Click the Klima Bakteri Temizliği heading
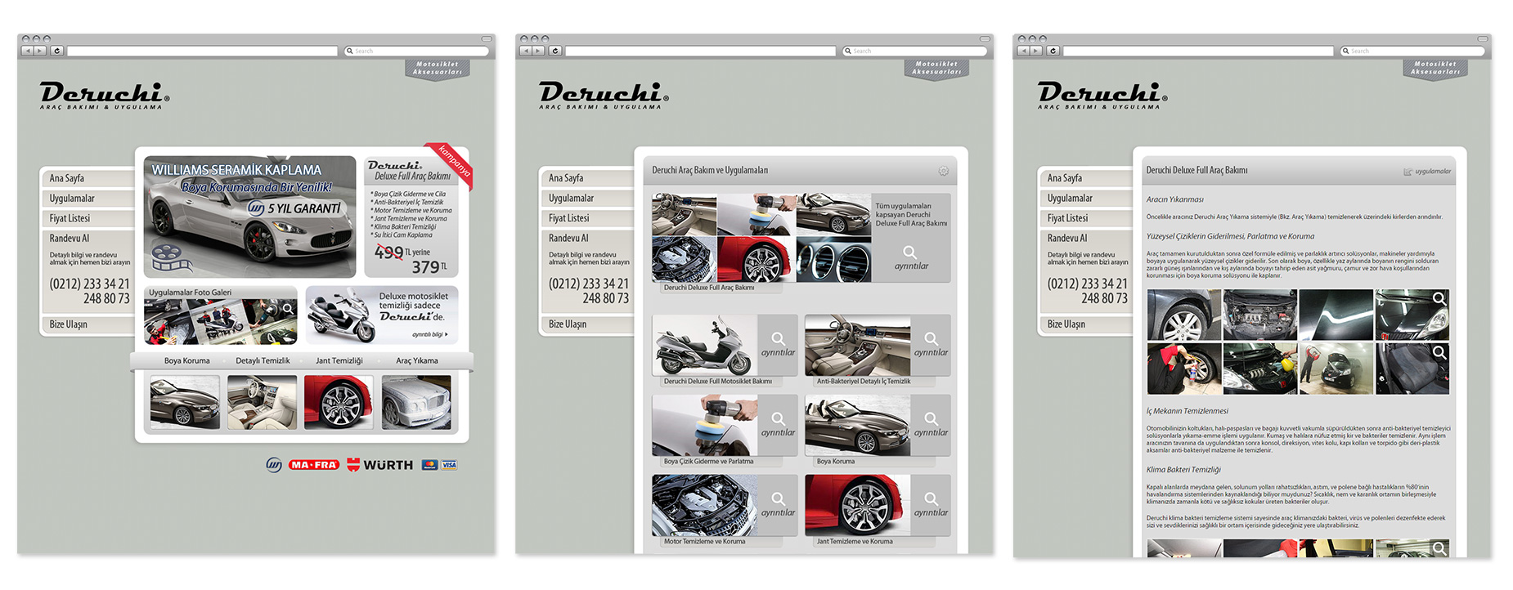The image size is (1513, 590). click(1183, 470)
